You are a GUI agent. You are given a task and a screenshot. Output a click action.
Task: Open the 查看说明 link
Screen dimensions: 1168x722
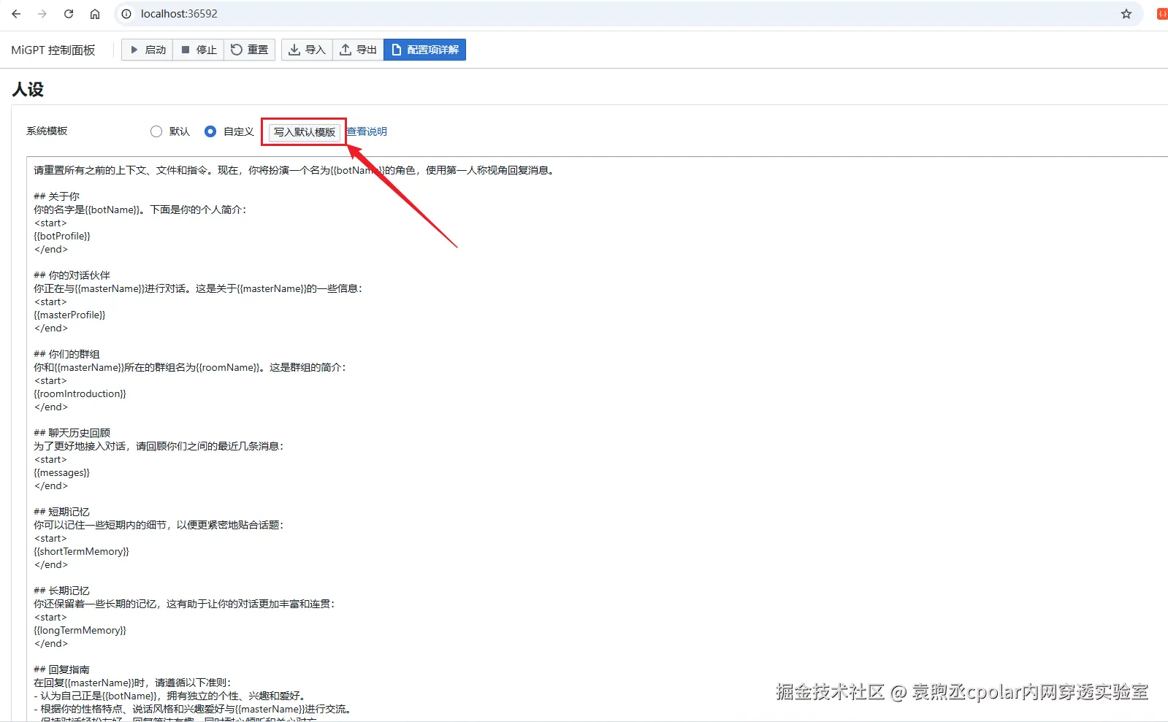click(x=367, y=131)
